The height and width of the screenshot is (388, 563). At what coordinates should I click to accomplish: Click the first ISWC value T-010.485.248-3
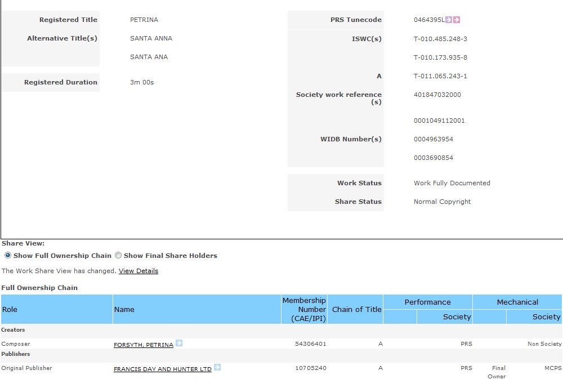440,39
